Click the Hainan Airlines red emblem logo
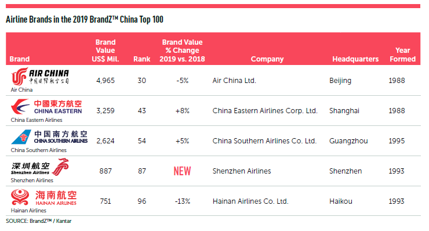The image size is (429, 231). (20, 197)
